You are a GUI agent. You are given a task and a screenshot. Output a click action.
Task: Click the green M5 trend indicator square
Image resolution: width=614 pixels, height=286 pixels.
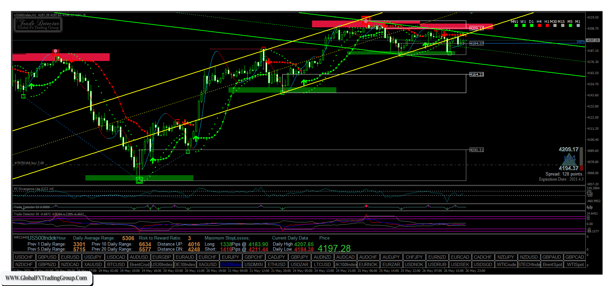pyautogui.click(x=570, y=26)
